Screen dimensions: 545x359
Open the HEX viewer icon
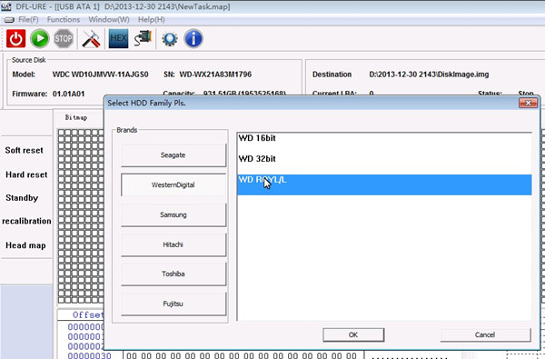[x=118, y=38]
